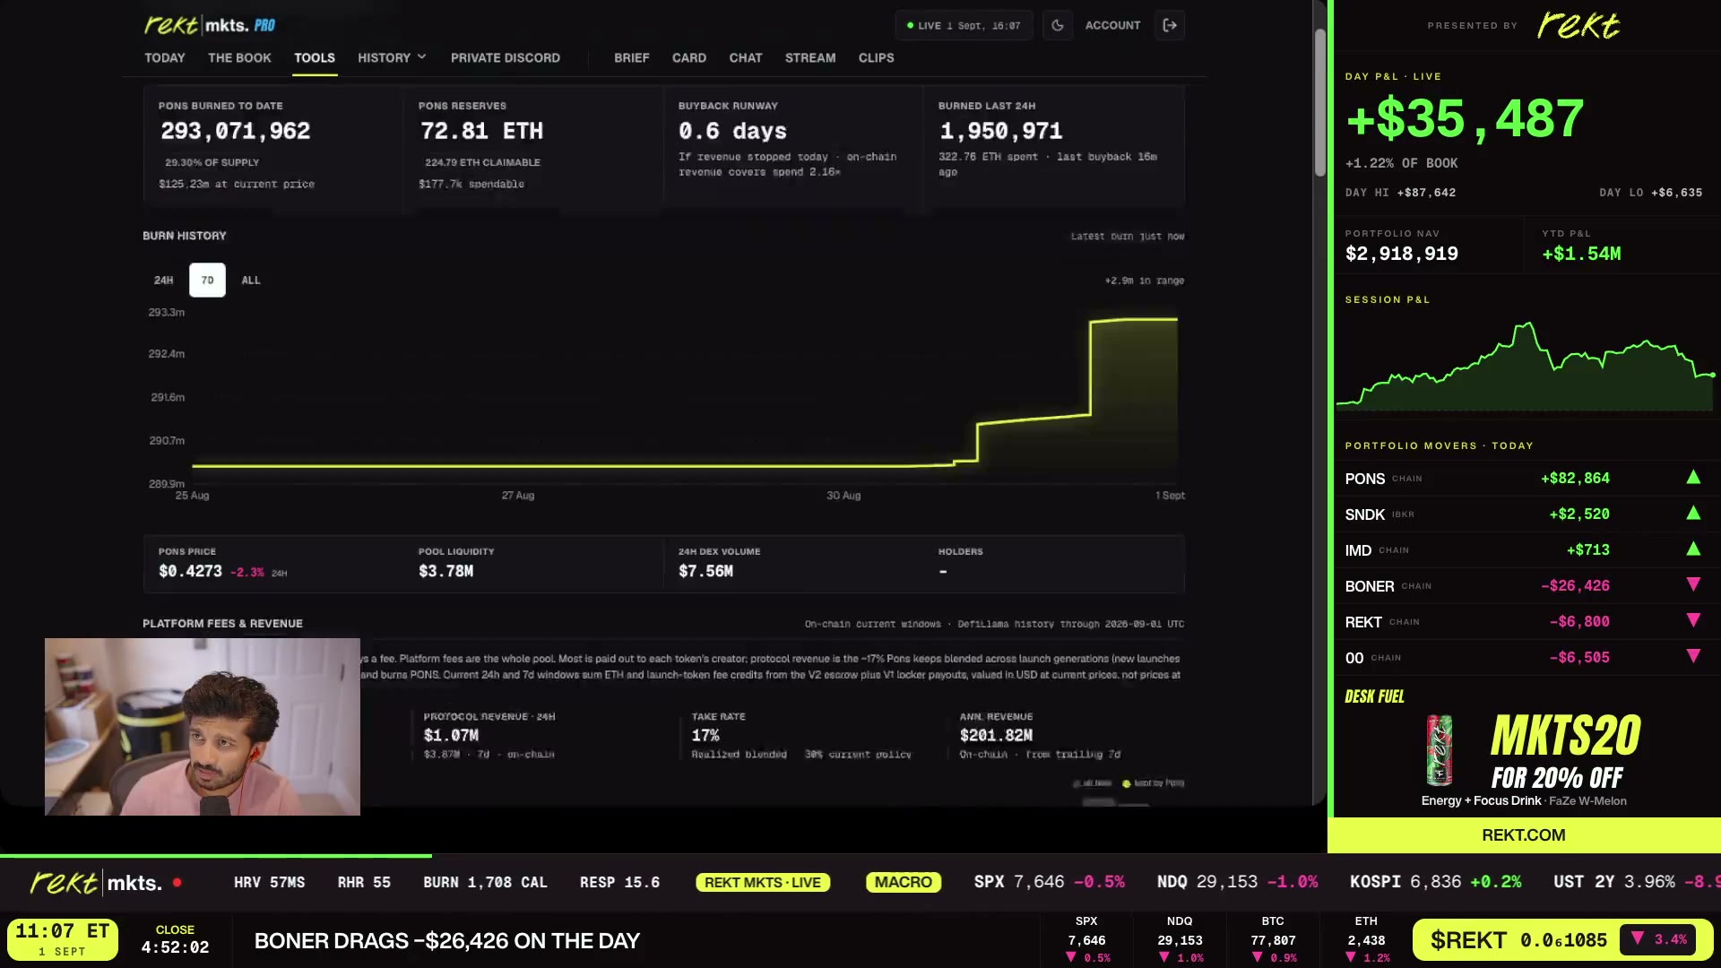Click the PORTFOLIO NAV $2,918,919 value
Viewport: 1721px width, 968px height.
[x=1402, y=254]
